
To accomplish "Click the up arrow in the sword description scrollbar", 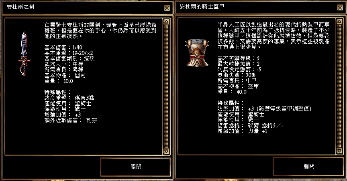I will pos(166,22).
